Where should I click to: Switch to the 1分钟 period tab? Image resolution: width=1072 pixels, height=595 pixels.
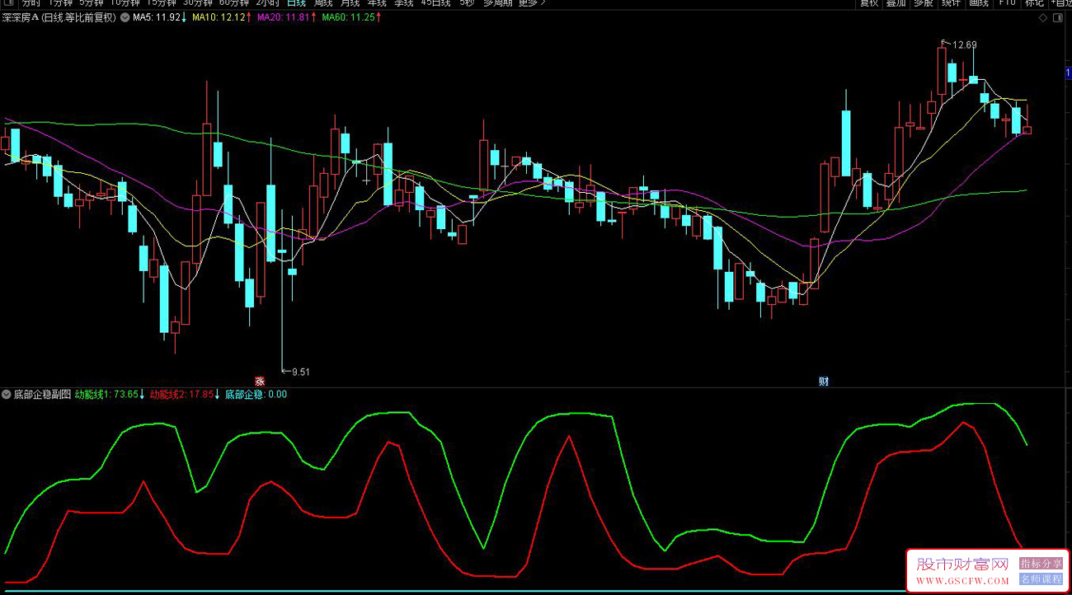(x=60, y=3)
